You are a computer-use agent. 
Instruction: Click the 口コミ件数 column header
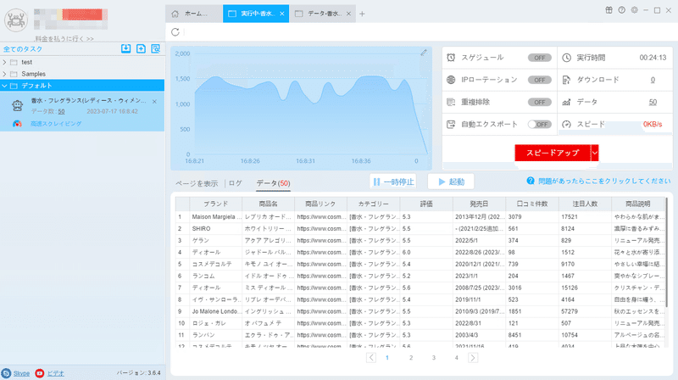[x=532, y=204]
